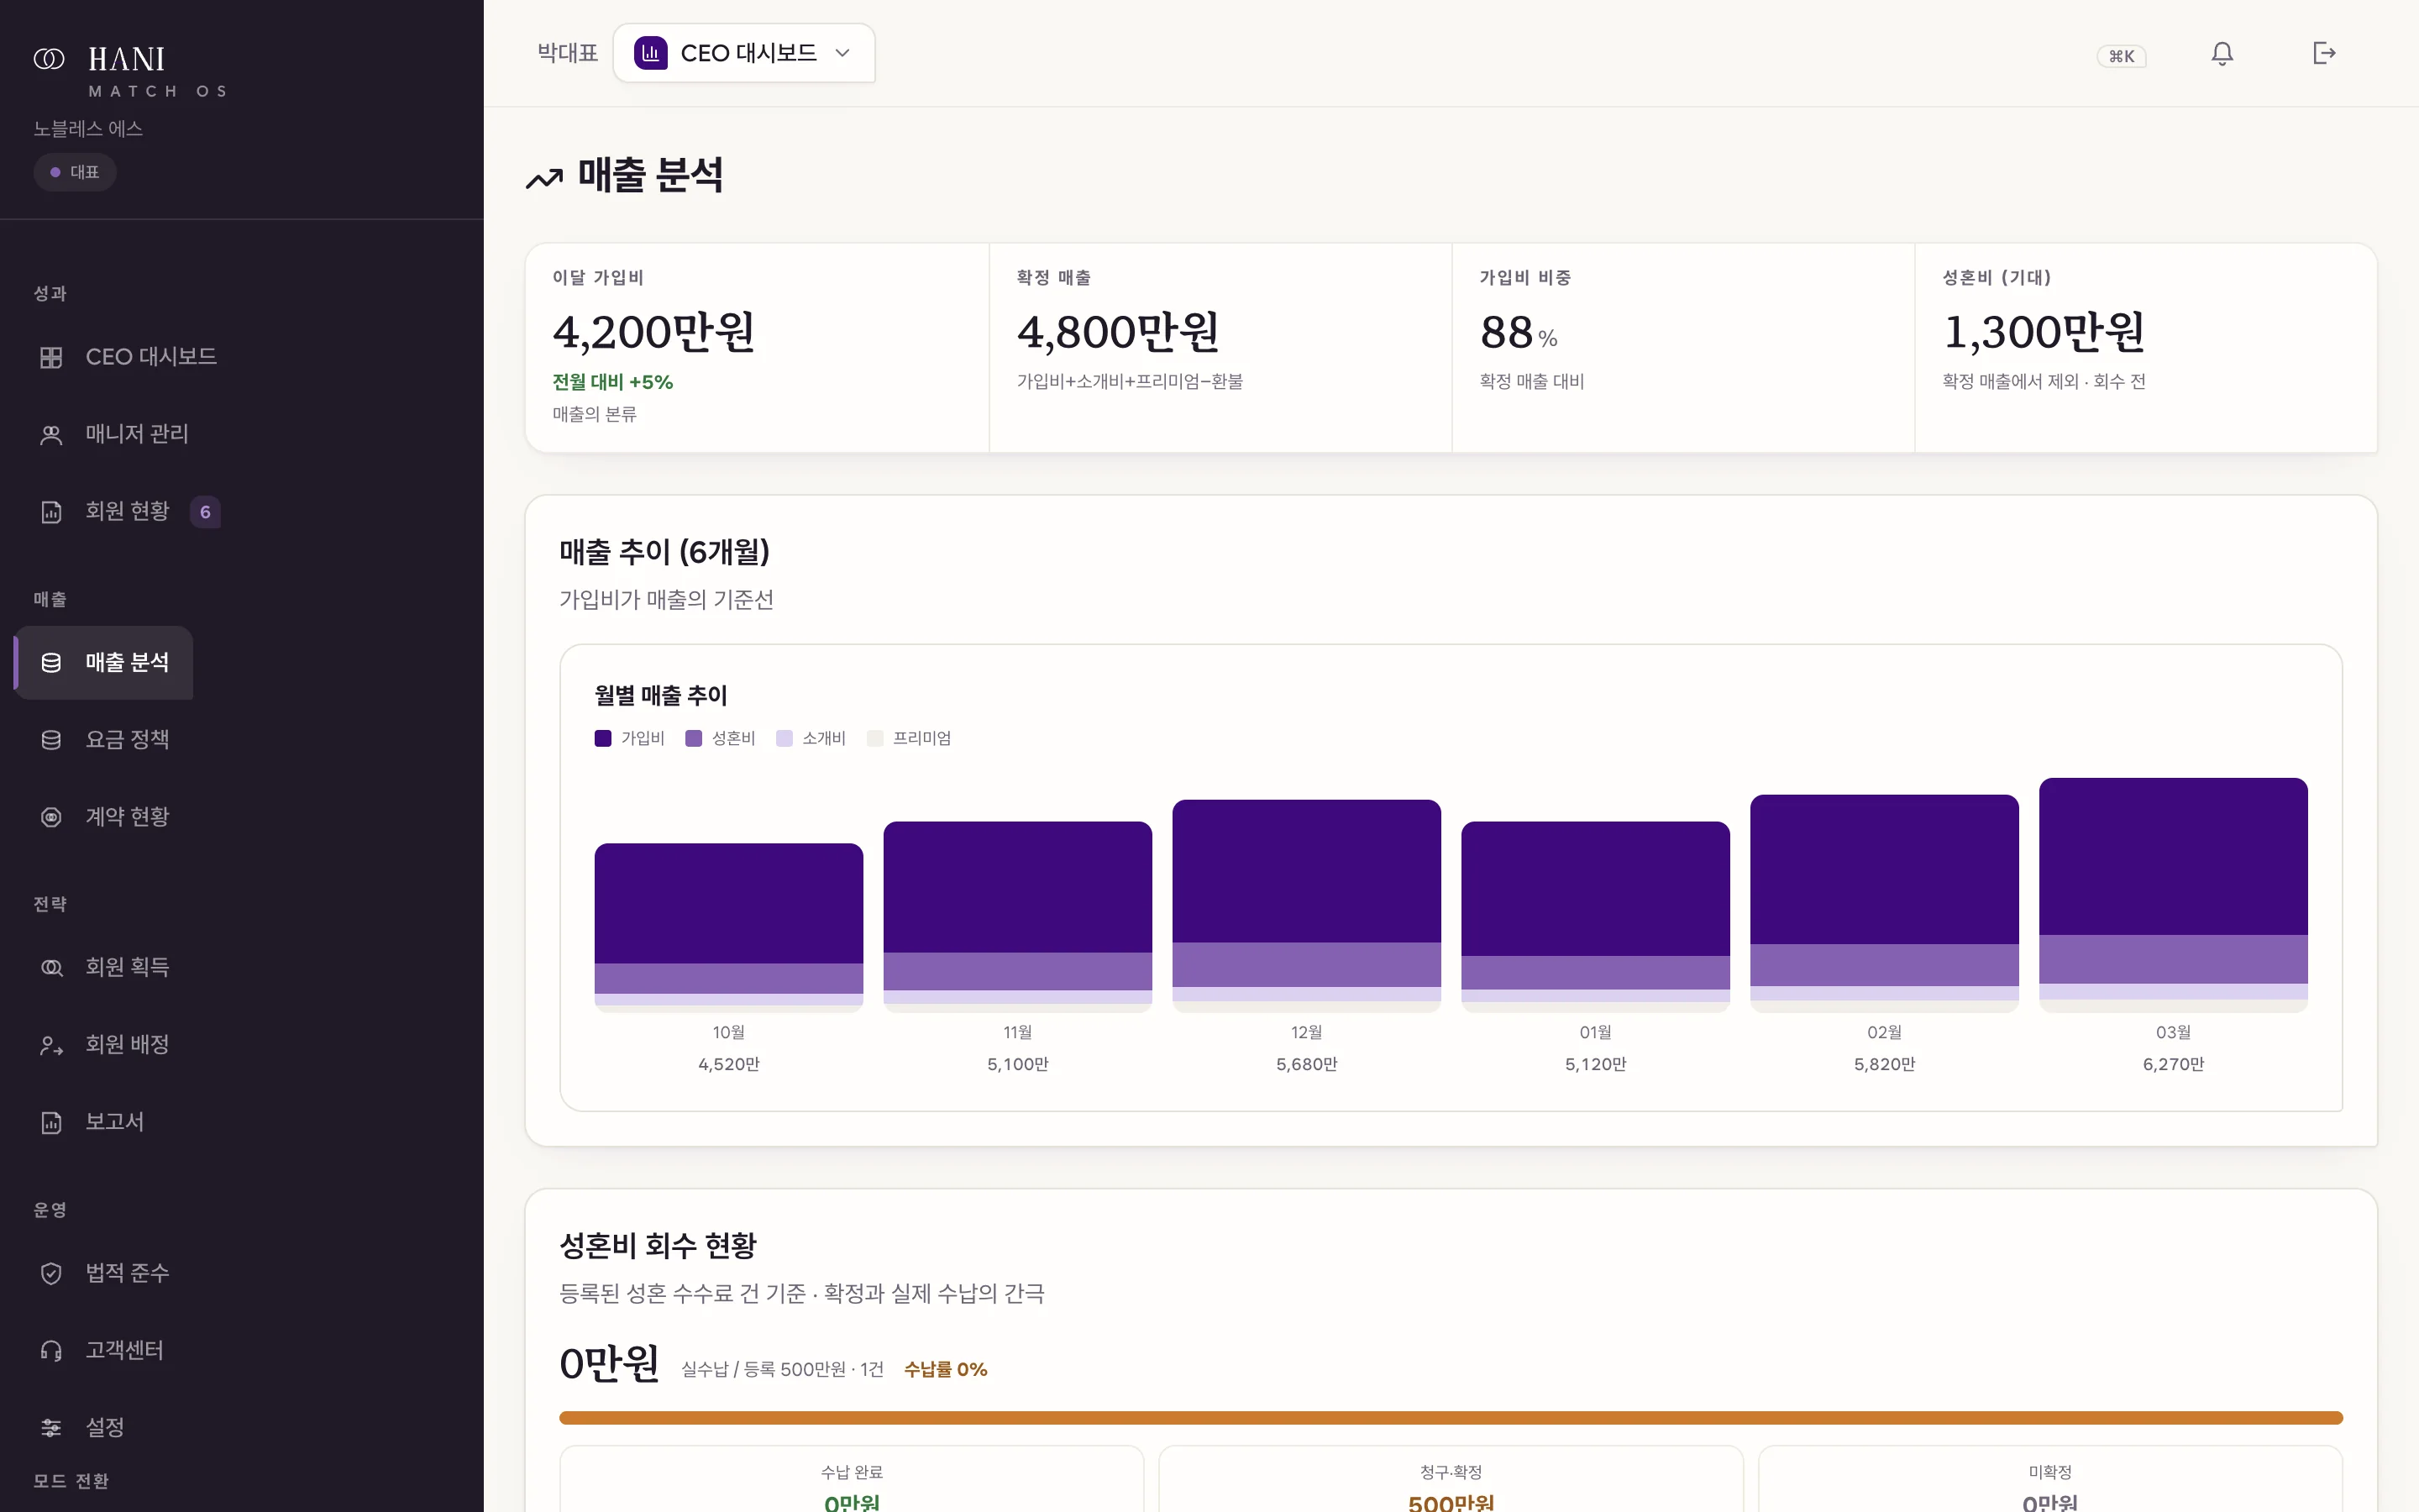
Task: Click the 계약 현황 circular icon
Action: point(51,817)
